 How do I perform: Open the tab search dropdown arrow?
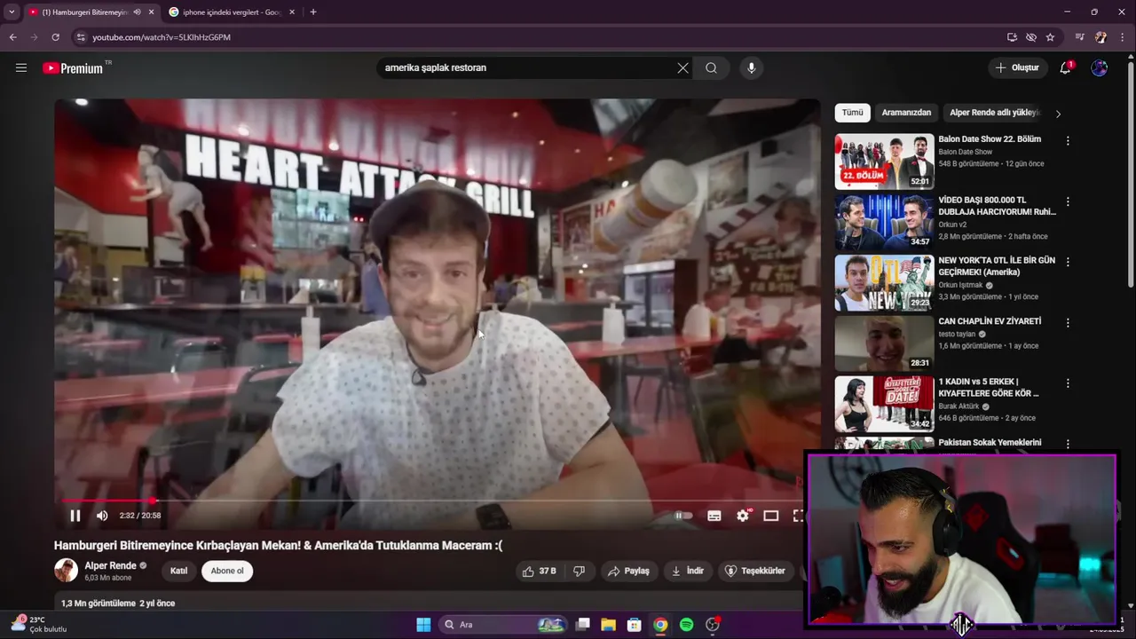pos(12,12)
